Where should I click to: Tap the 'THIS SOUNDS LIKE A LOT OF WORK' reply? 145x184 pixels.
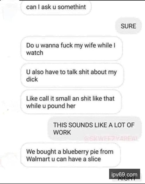[94, 129]
